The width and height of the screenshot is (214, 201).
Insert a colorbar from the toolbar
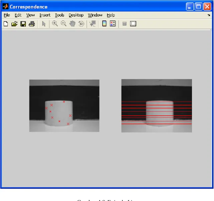(104, 23)
